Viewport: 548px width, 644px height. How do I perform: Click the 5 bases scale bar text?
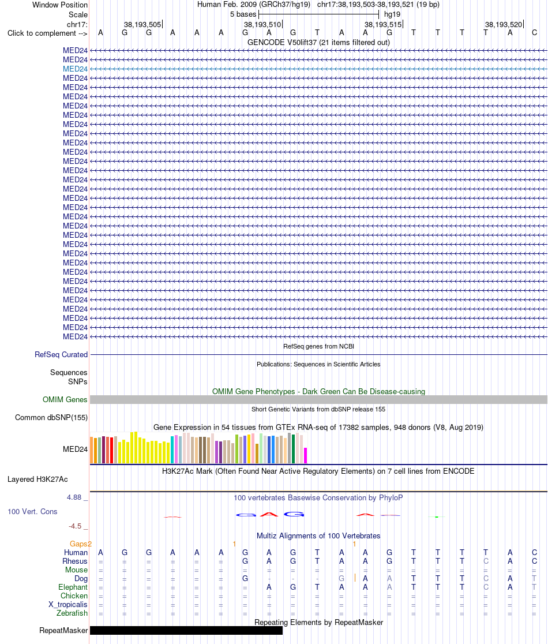coord(243,14)
